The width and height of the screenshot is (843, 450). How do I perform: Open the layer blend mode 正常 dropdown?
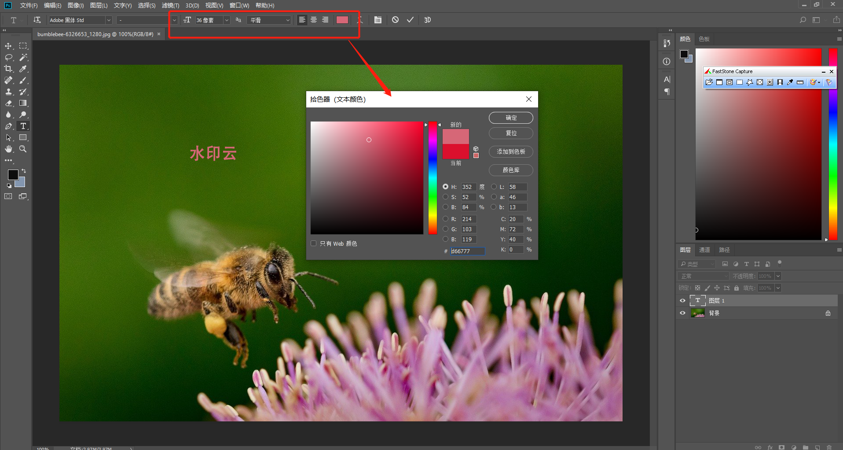(703, 276)
